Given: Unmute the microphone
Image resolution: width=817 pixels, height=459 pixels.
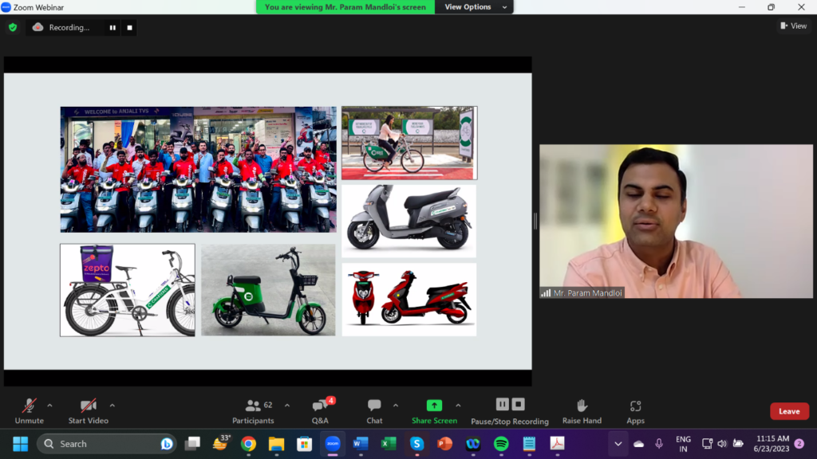Looking at the screenshot, I should pyautogui.click(x=30, y=406).
